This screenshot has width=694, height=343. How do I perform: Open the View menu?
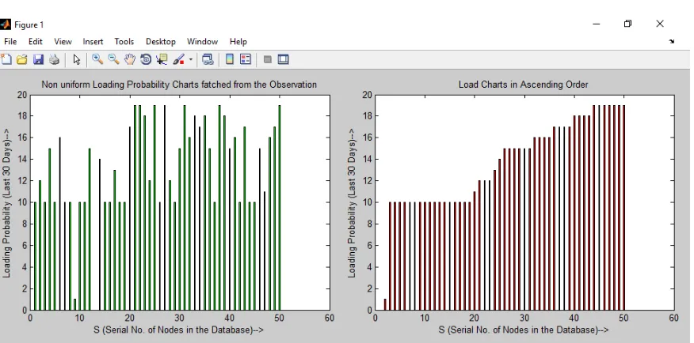point(63,42)
